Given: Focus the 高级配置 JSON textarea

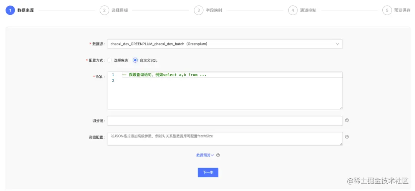Looking at the screenshot, I should pyautogui.click(x=225, y=139).
